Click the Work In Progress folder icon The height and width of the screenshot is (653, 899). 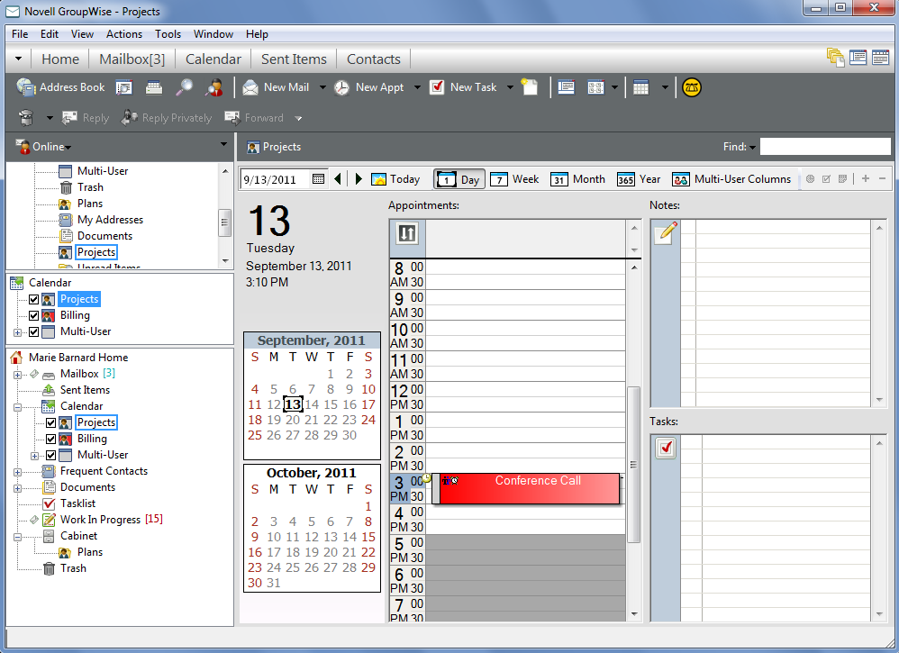(x=50, y=520)
